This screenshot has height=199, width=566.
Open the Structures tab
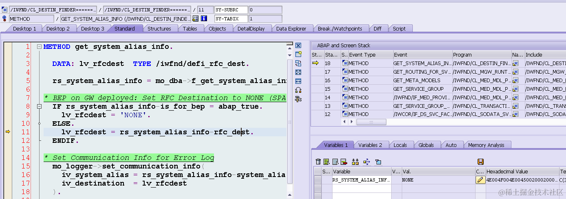coord(159,28)
